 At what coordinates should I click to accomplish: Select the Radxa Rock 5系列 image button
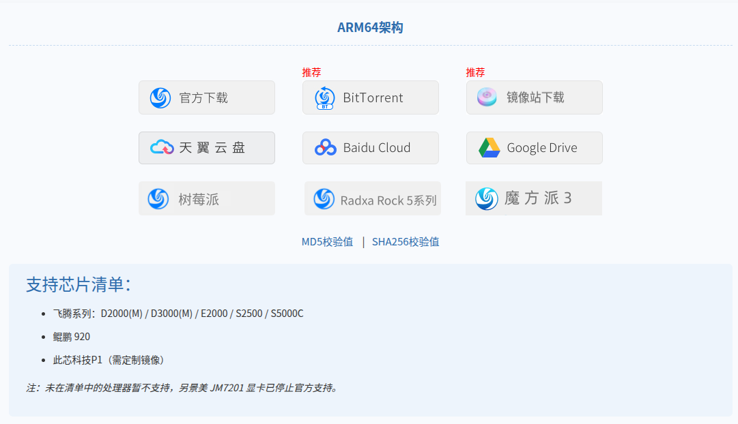click(x=373, y=198)
